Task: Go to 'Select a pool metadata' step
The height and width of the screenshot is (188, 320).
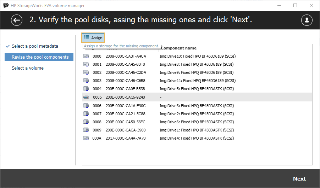Action: tap(35, 46)
